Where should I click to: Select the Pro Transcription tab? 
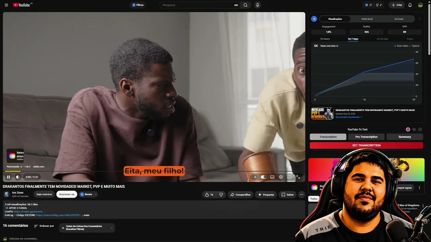366,137
